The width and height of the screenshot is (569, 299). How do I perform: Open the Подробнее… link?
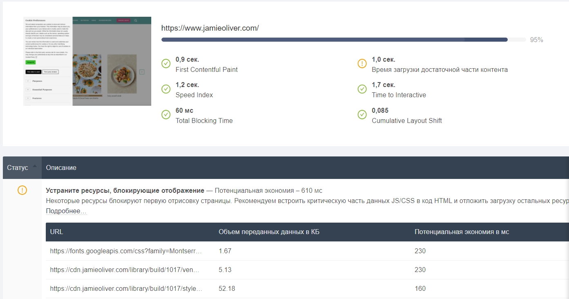pyautogui.click(x=66, y=211)
